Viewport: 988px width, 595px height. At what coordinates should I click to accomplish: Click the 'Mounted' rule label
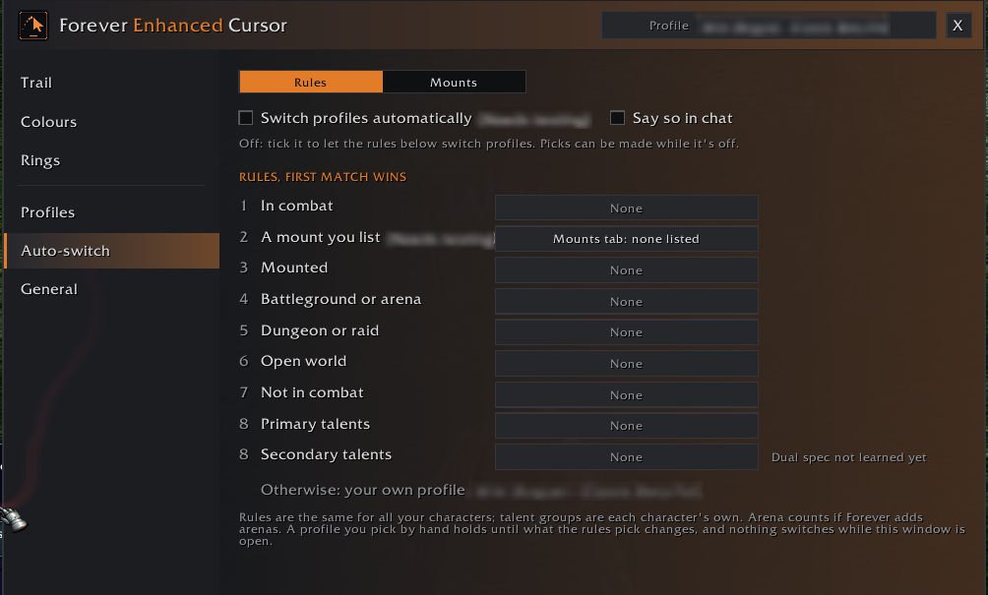point(294,268)
